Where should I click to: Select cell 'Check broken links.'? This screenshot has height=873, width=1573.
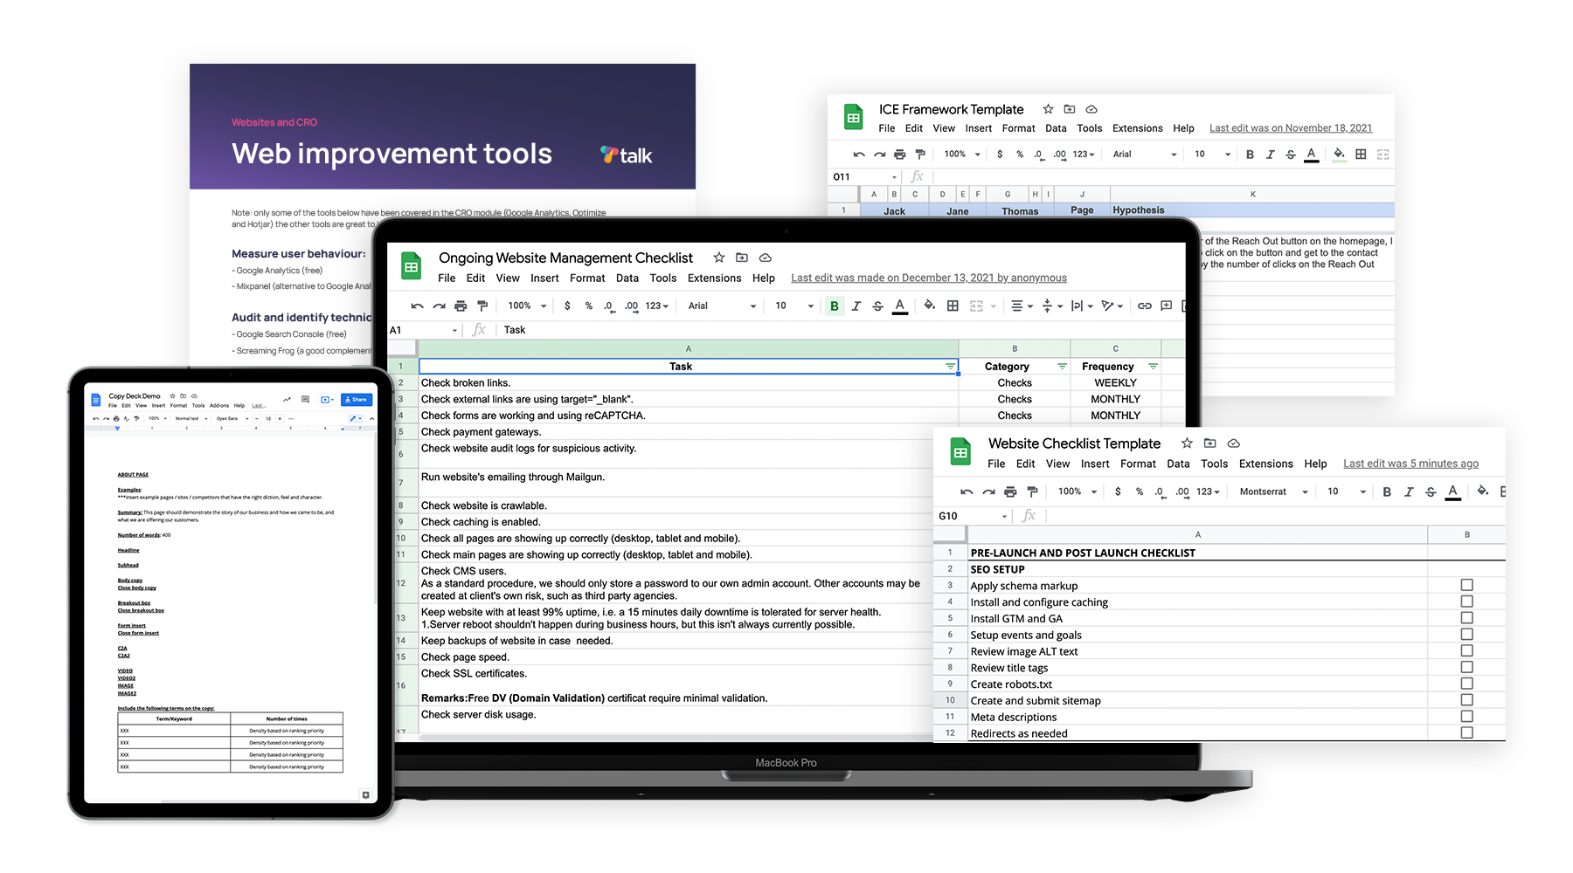[x=689, y=383]
